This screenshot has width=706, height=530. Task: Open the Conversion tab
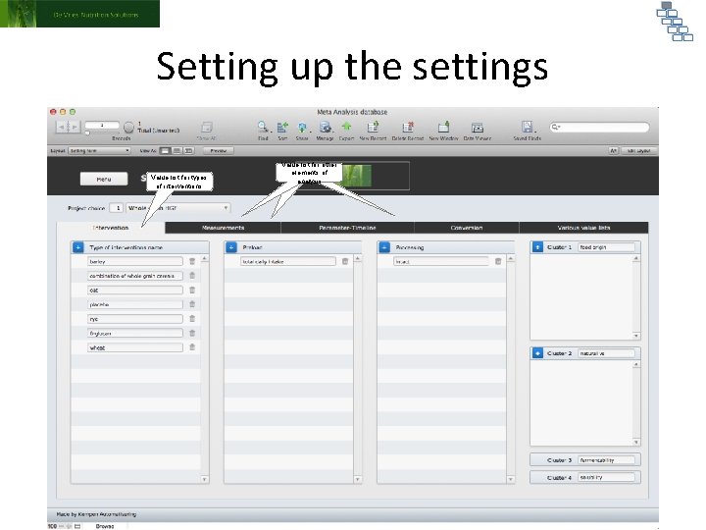[x=467, y=228]
